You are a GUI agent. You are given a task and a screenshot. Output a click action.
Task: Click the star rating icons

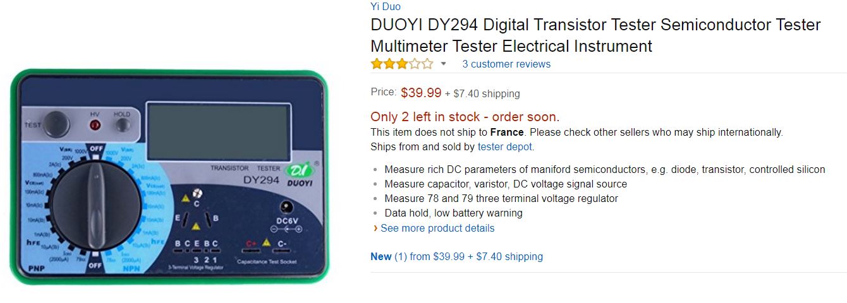(402, 64)
